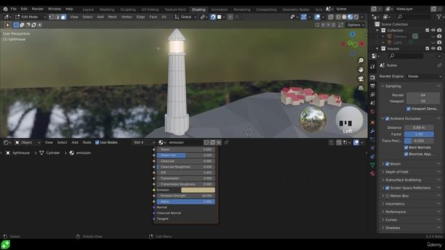Open the World properties tab
Screen dimensions: 445x250
[373, 111]
